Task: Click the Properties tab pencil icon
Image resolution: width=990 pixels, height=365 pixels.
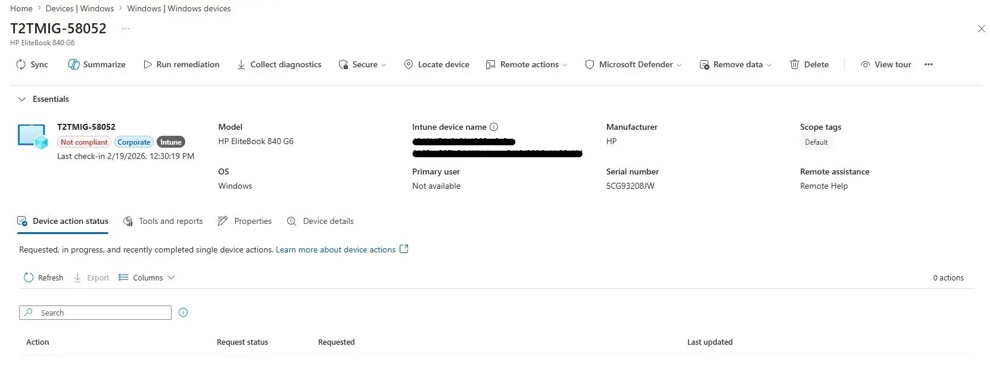Action: [x=223, y=221]
